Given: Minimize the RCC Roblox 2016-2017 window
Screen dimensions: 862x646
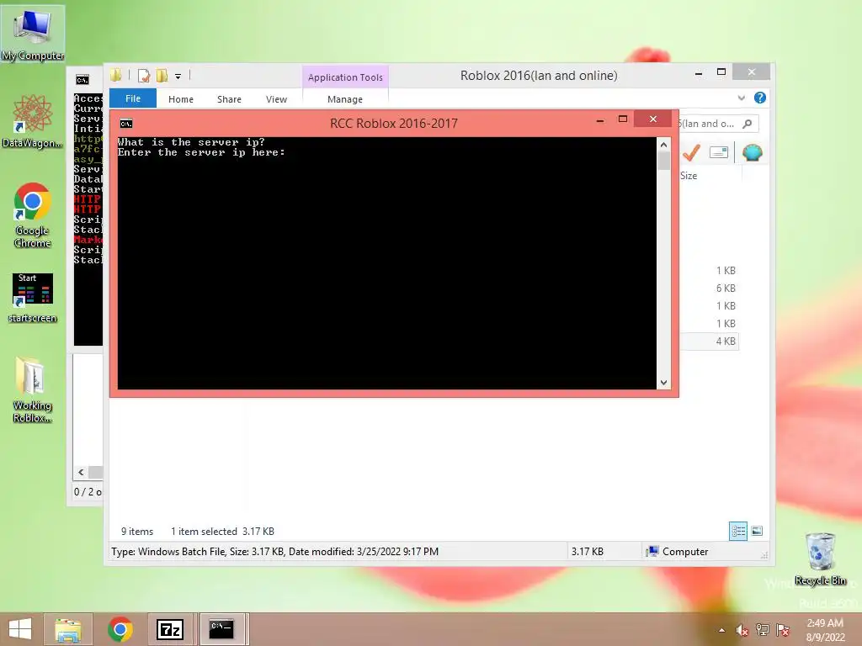Looking at the screenshot, I should click(600, 119).
